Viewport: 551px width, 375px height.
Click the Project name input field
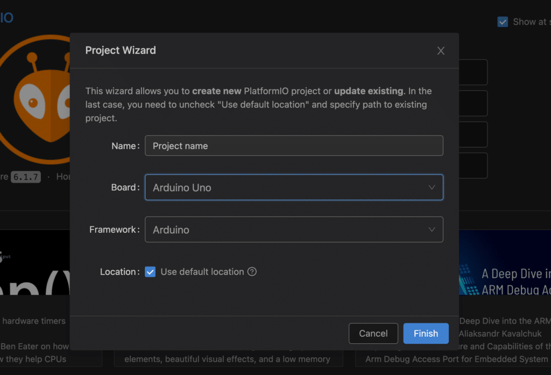tap(294, 145)
